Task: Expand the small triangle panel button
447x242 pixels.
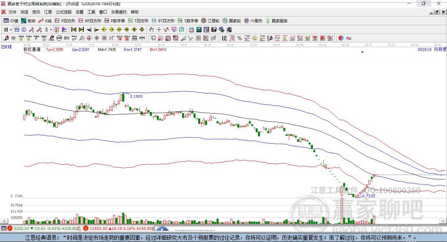Action: [x=4, y=221]
